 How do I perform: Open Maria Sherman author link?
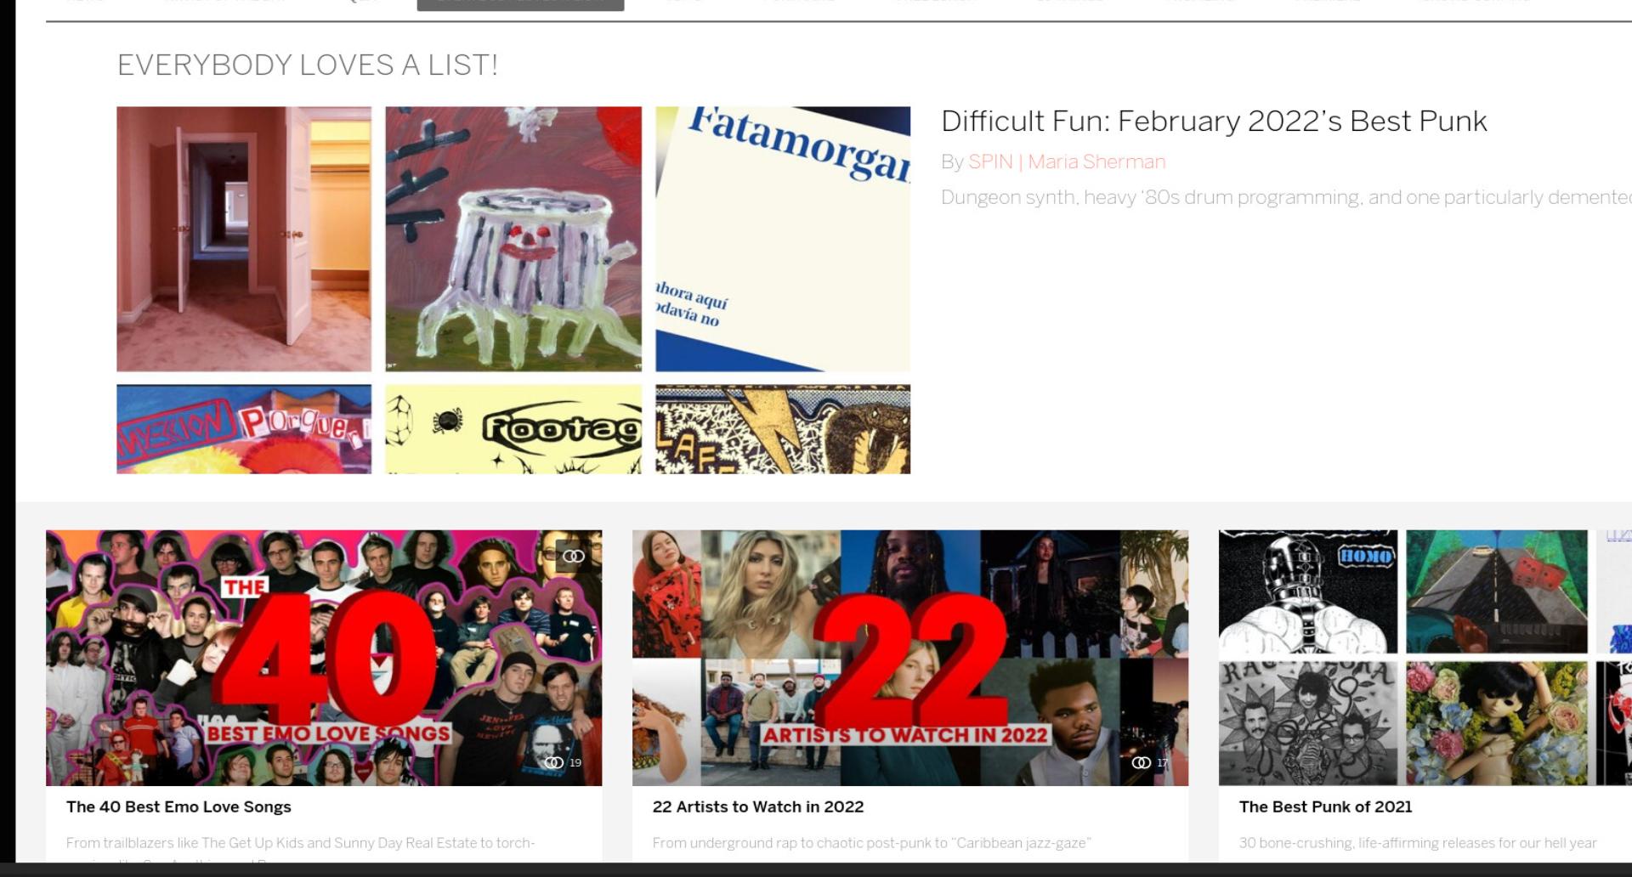pyautogui.click(x=1096, y=161)
